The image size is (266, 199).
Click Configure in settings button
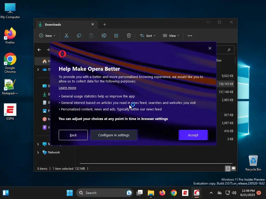pyautogui.click(x=114, y=135)
